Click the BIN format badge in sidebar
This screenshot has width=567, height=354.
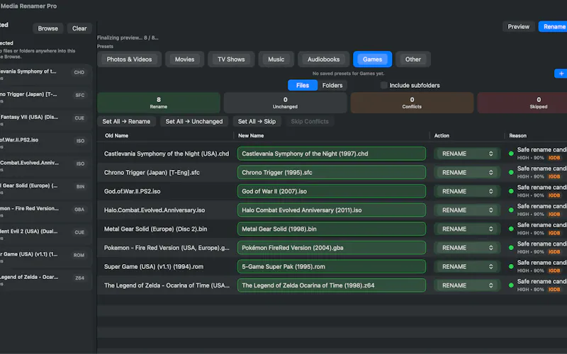80,186
